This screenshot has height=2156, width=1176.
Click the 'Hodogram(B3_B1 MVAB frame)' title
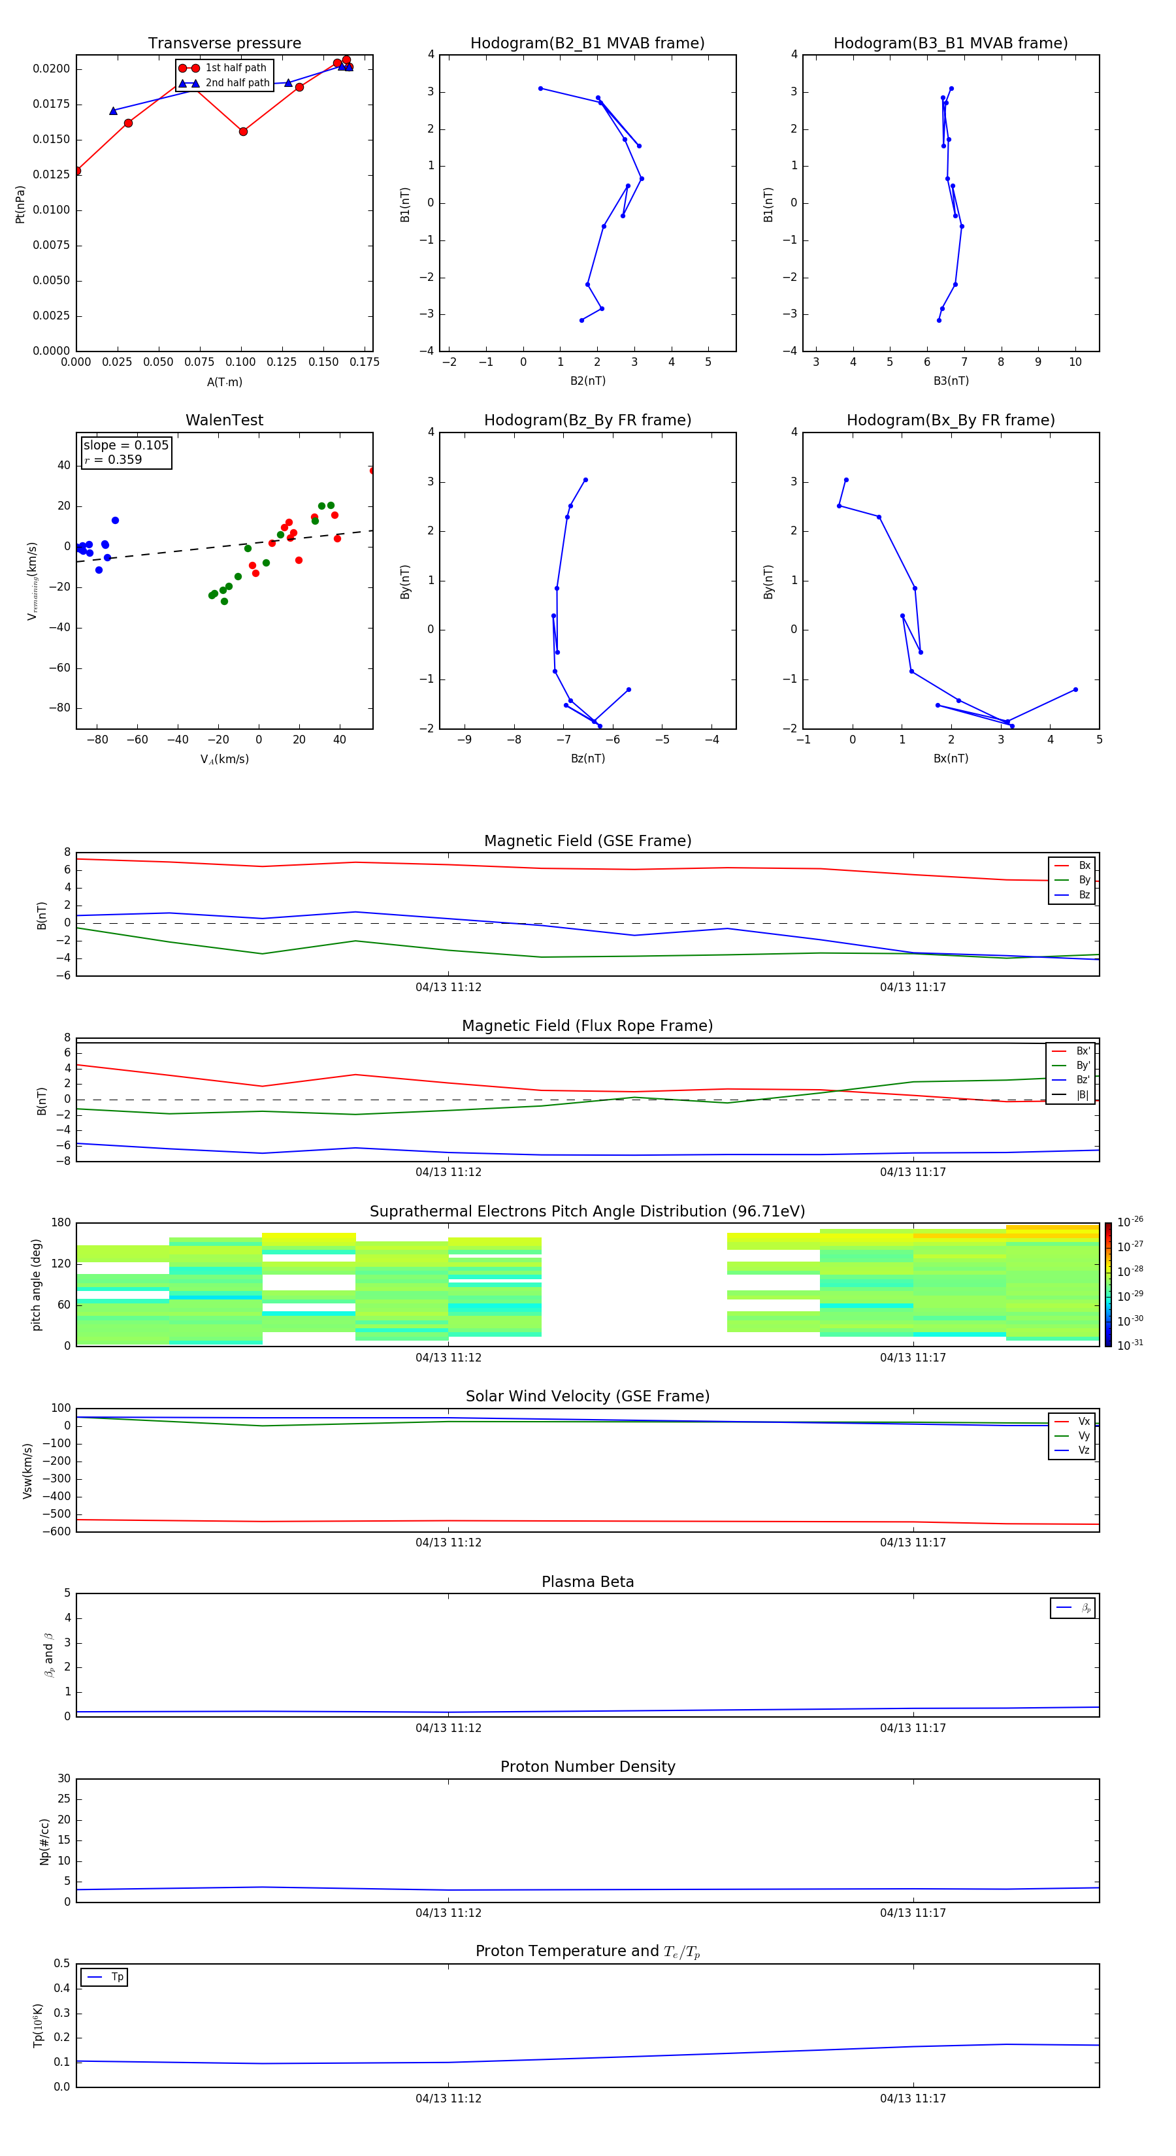click(x=951, y=44)
